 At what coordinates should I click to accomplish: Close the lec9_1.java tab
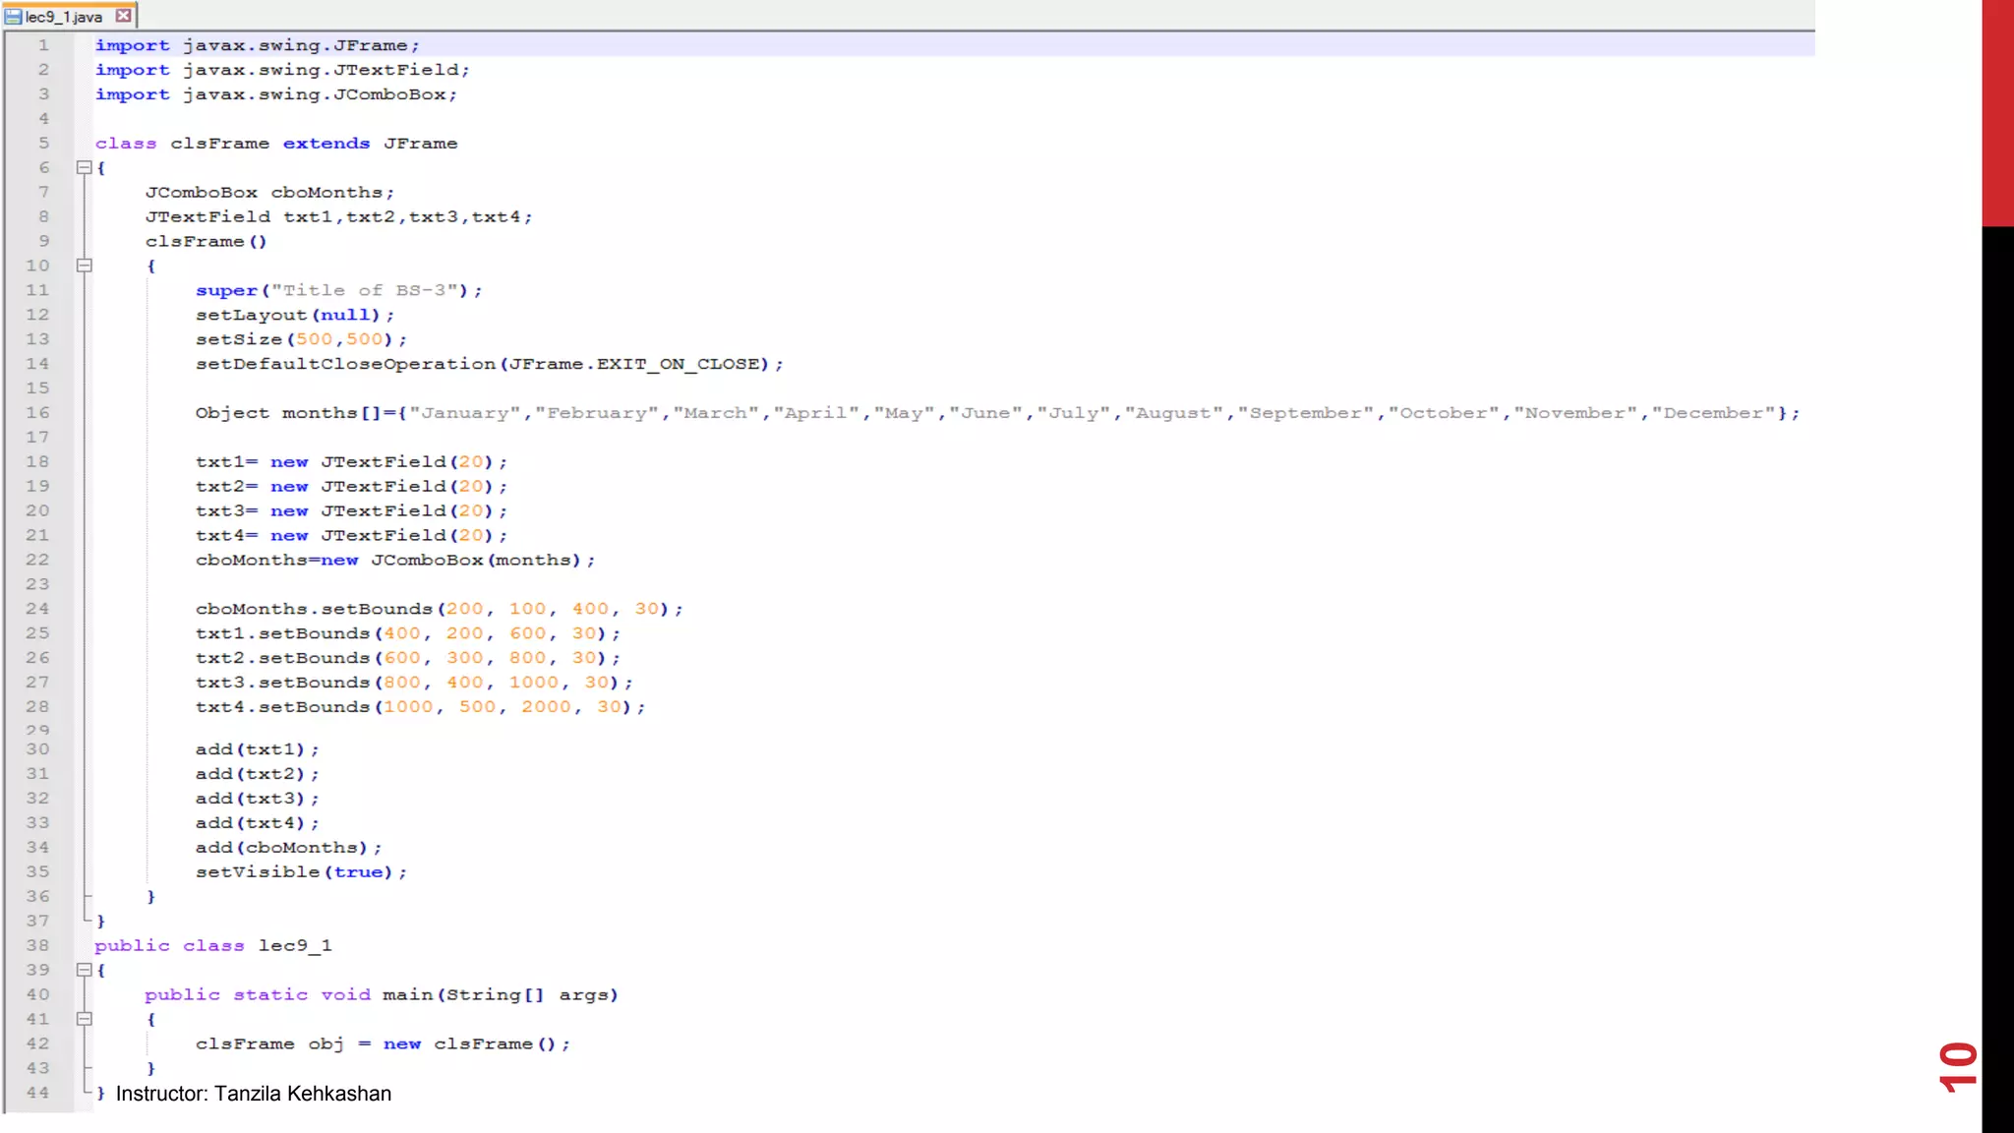pyautogui.click(x=123, y=16)
